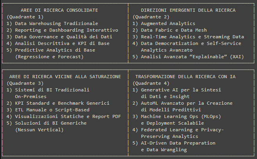Click the '(Nessun Vertical)' text
This screenshot has width=257, height=159.
click(x=39, y=130)
